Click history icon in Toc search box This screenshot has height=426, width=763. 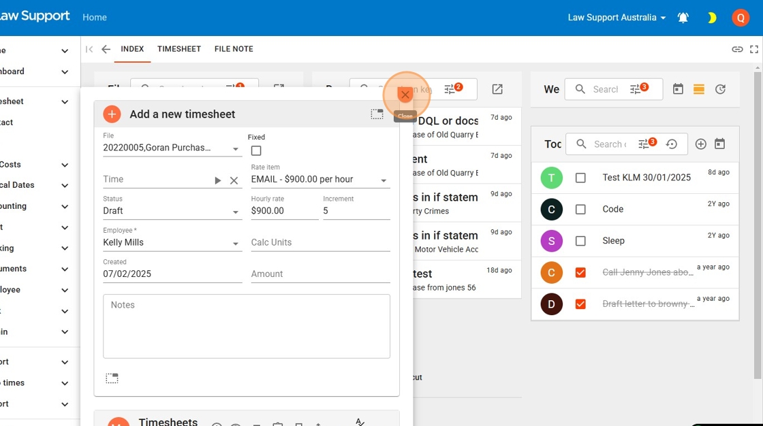672,144
